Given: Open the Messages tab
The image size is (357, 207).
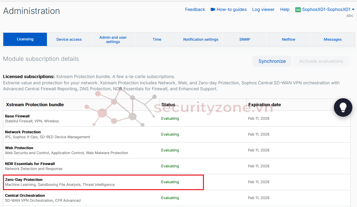Looking at the screenshot, I should pos(333,39).
